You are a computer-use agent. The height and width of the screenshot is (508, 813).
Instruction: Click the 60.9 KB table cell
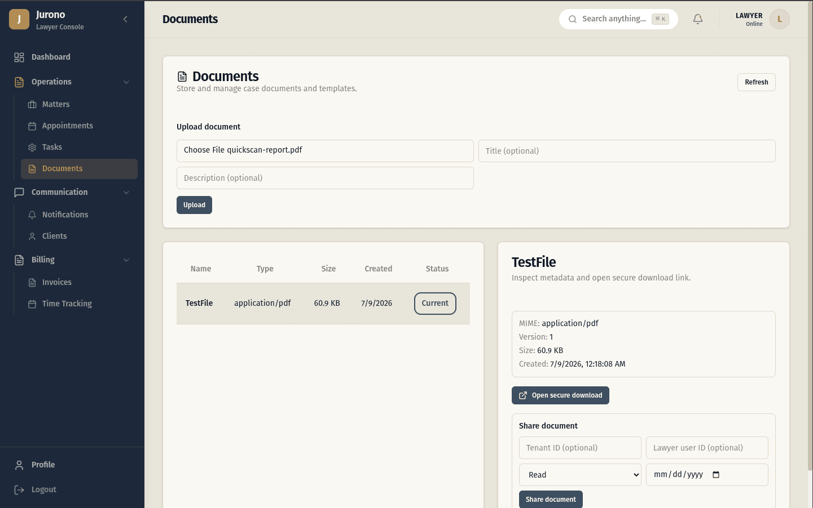327,303
